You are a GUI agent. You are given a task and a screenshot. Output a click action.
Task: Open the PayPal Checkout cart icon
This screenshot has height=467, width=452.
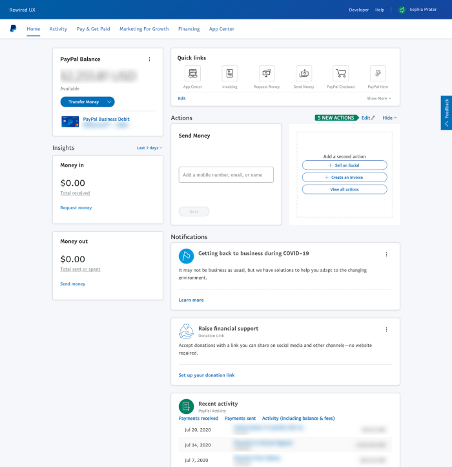pyautogui.click(x=341, y=73)
